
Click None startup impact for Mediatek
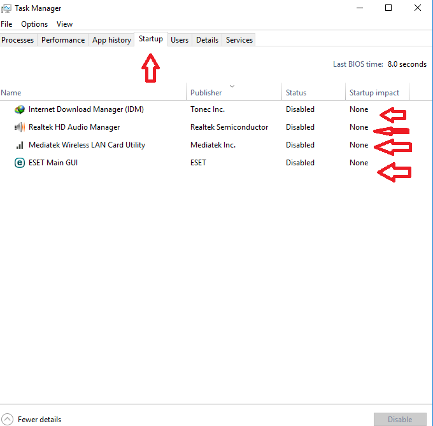point(358,145)
